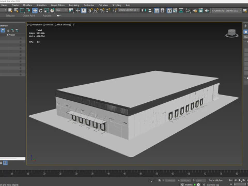
Task: Choose the Rectangular Selection Region tool
Action: point(22,10)
